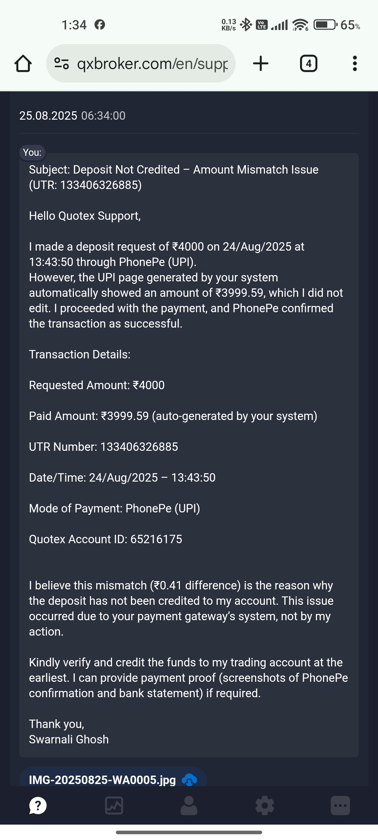Open a new tab with the plus icon

click(260, 64)
